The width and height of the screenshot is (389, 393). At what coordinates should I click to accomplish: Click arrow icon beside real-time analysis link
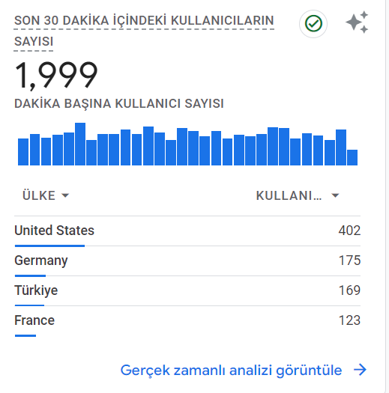pos(360,370)
